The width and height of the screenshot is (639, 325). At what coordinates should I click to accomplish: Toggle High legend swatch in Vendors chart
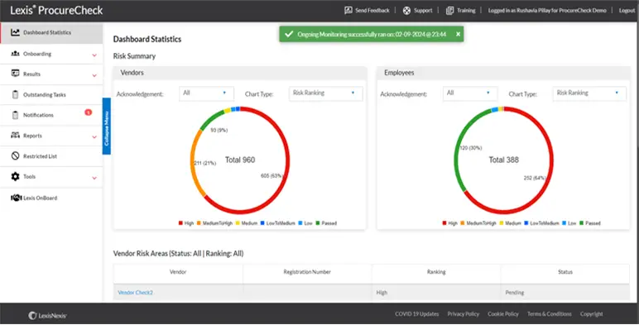tap(180, 223)
